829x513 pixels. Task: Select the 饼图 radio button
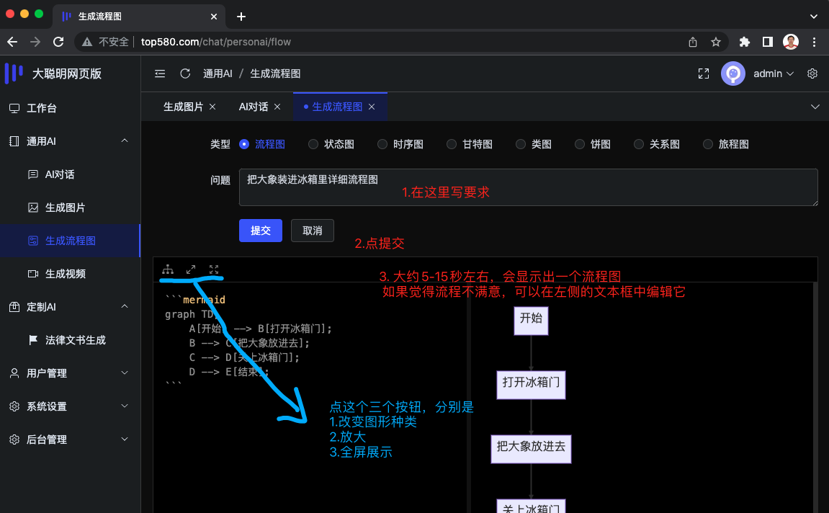point(579,143)
